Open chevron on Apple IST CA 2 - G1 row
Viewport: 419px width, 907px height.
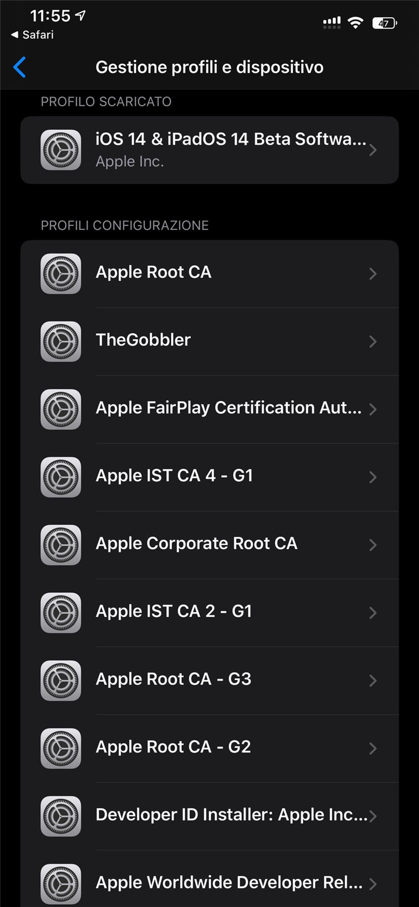click(373, 612)
